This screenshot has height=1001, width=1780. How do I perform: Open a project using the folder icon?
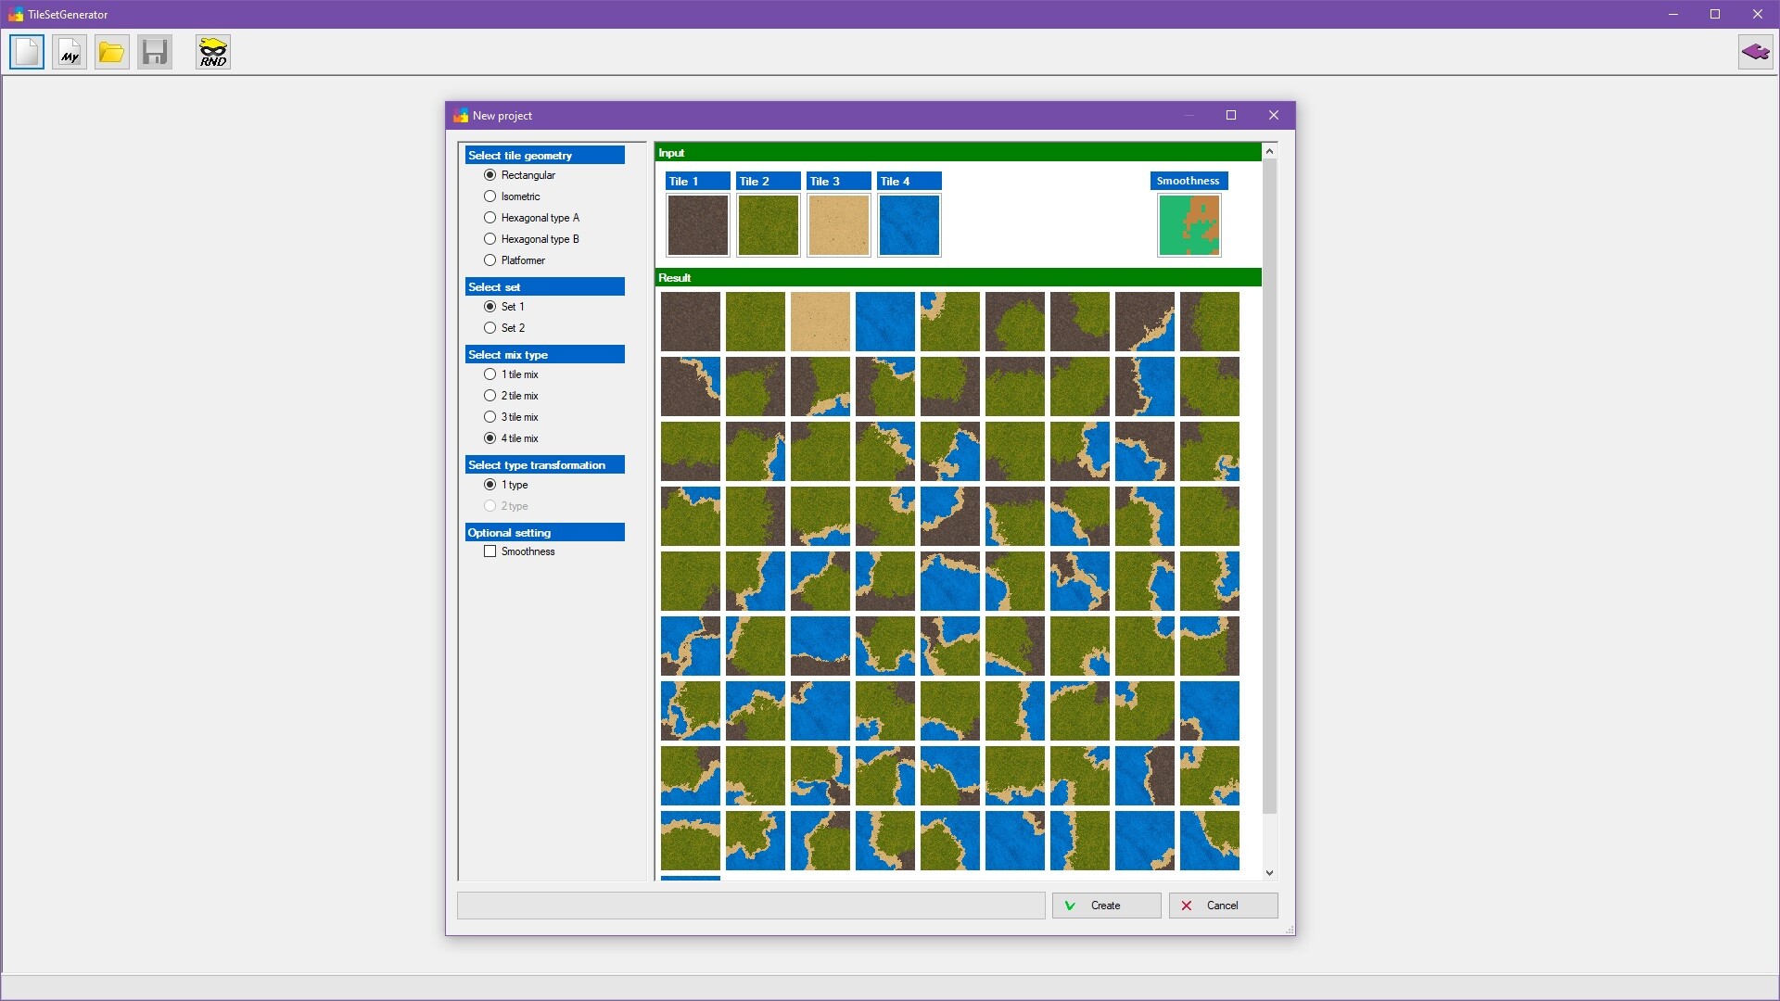(x=111, y=51)
